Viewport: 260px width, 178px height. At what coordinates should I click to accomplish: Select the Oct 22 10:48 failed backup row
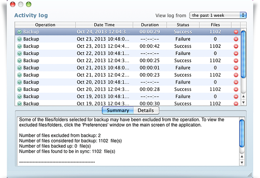127,53
